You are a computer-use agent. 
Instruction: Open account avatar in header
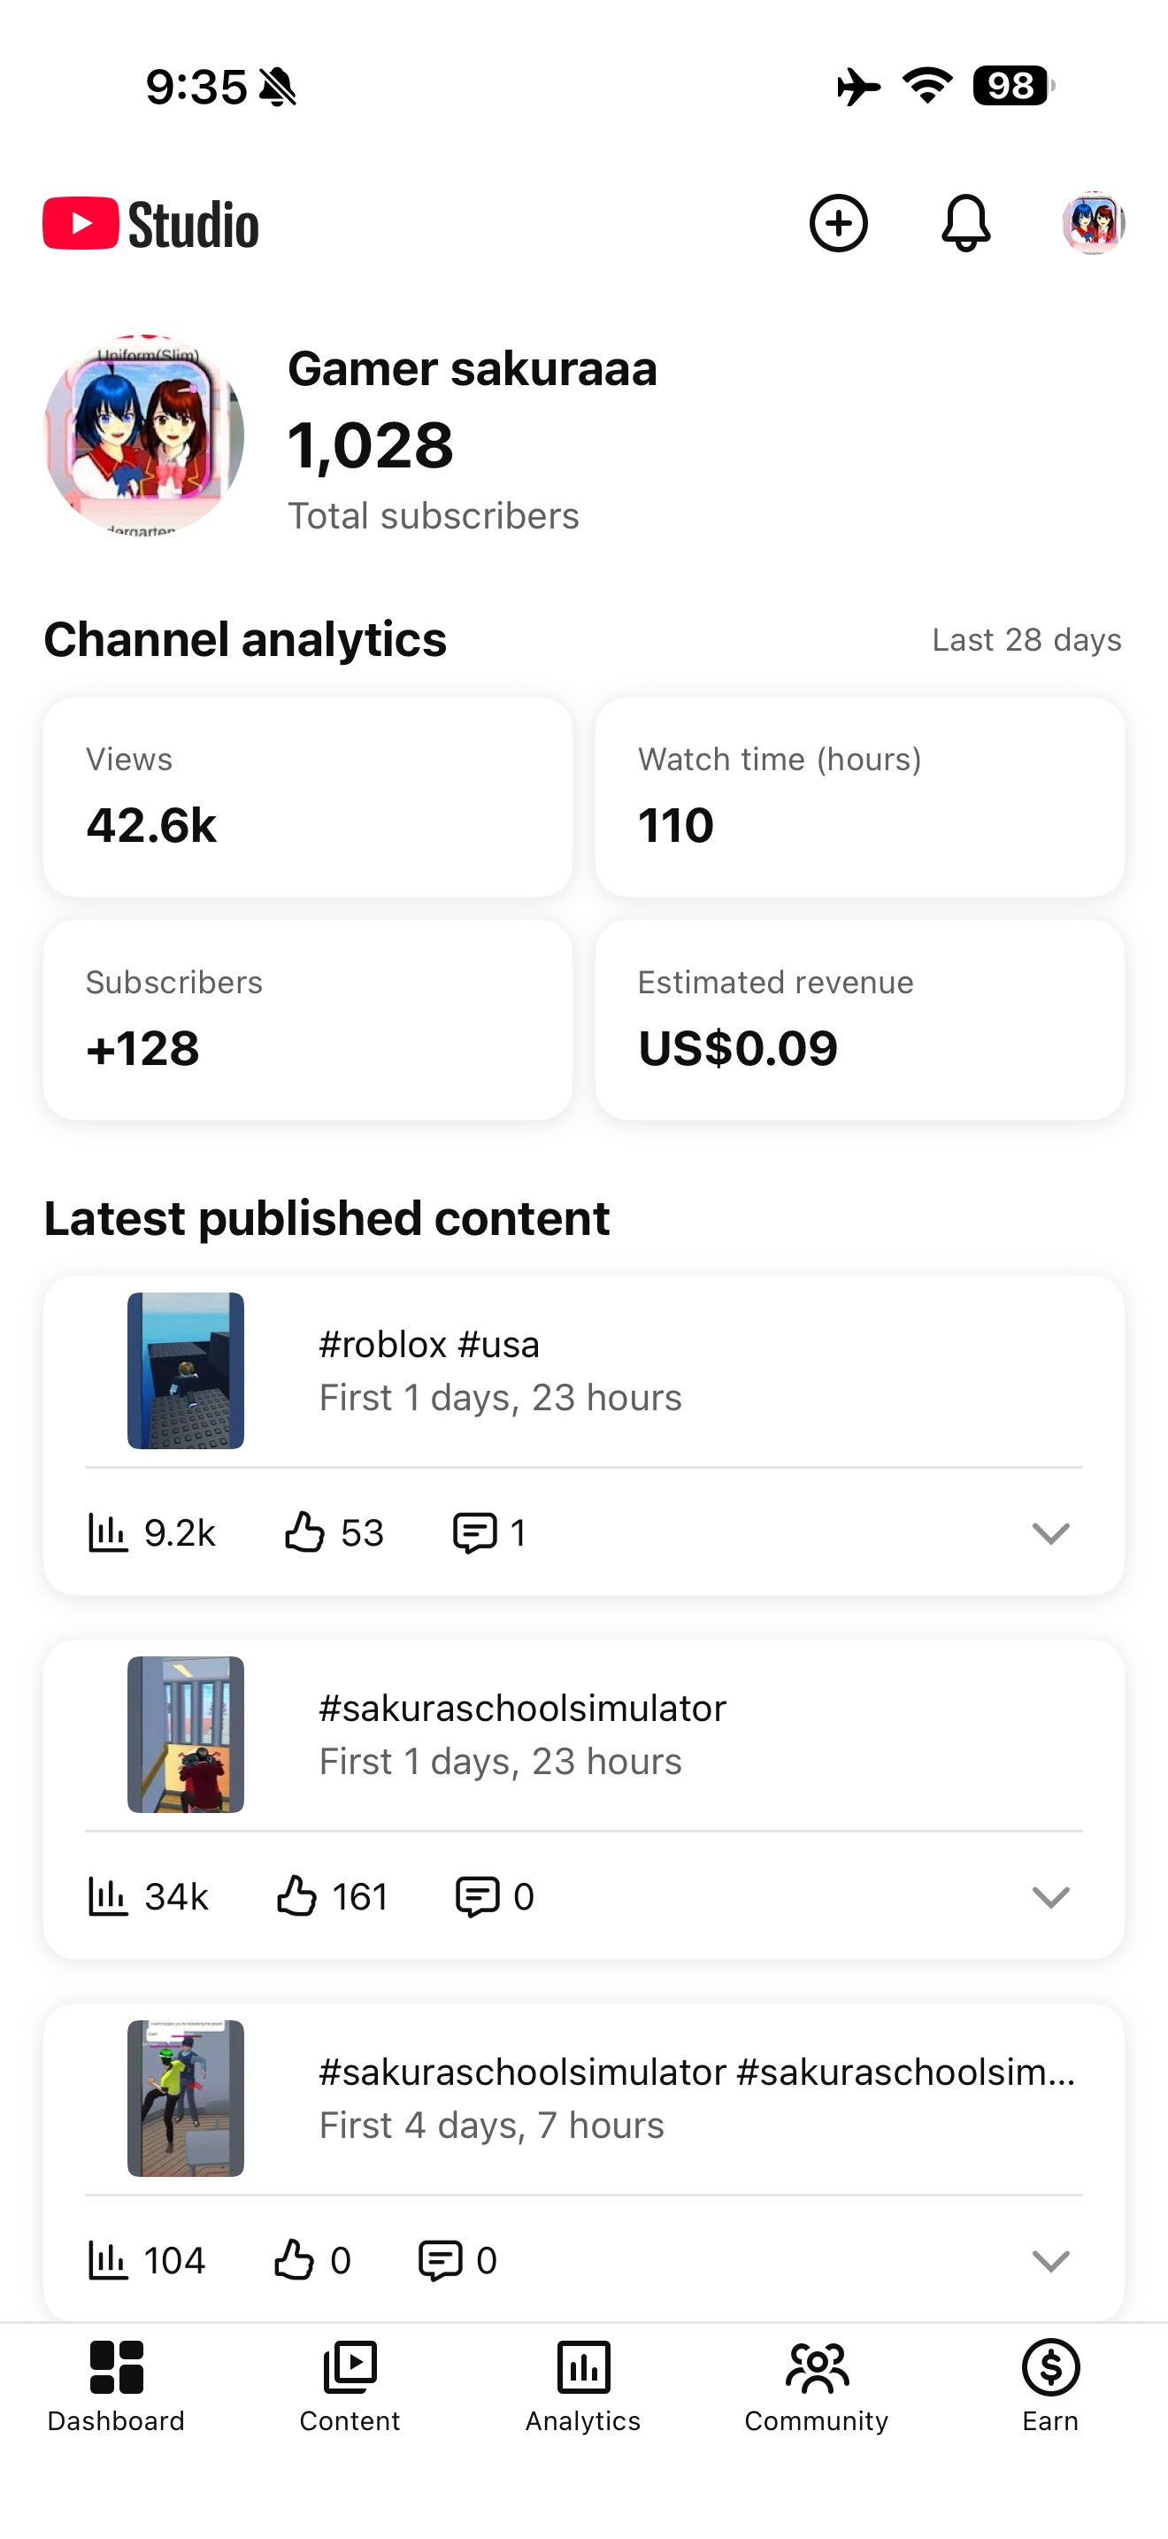(x=1093, y=223)
